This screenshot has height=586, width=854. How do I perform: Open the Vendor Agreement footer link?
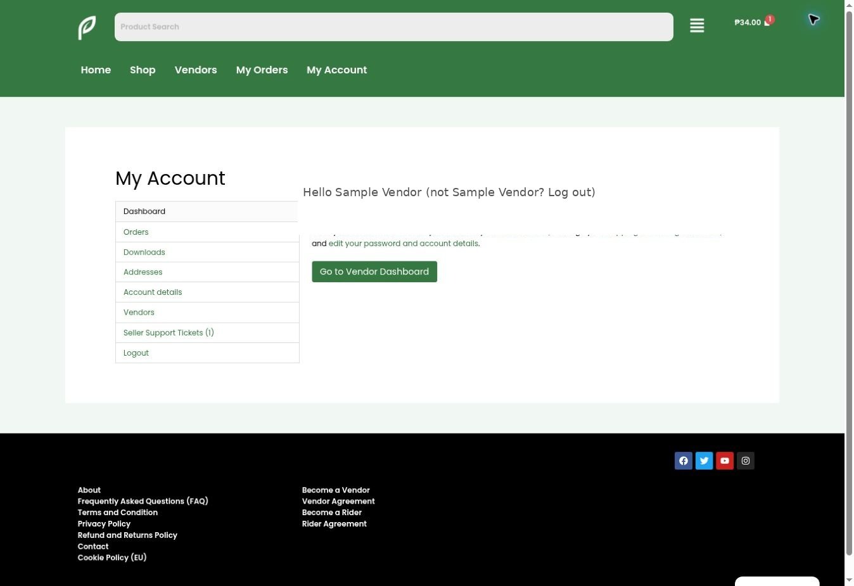338,501
